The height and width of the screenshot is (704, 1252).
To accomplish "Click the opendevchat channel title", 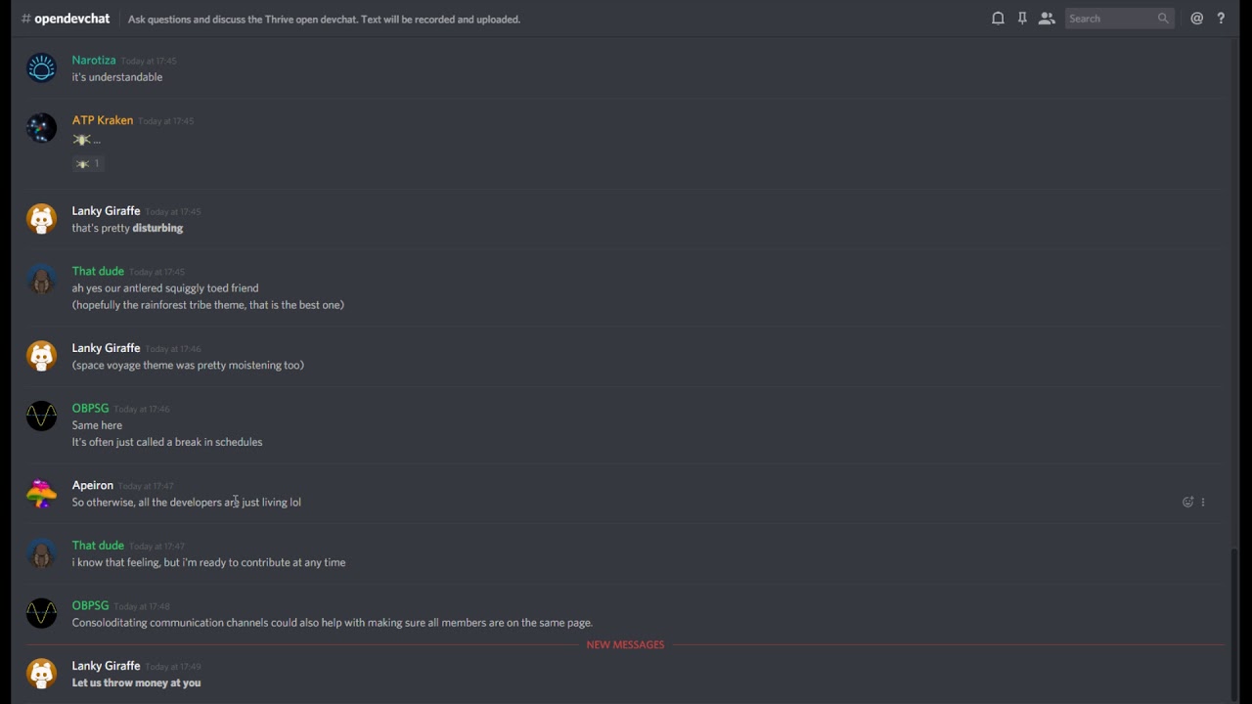I will 71,19.
